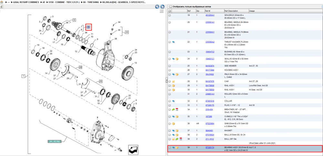Click the small gray square at diagram corner
Screen dimensions: 323x156
162,11
